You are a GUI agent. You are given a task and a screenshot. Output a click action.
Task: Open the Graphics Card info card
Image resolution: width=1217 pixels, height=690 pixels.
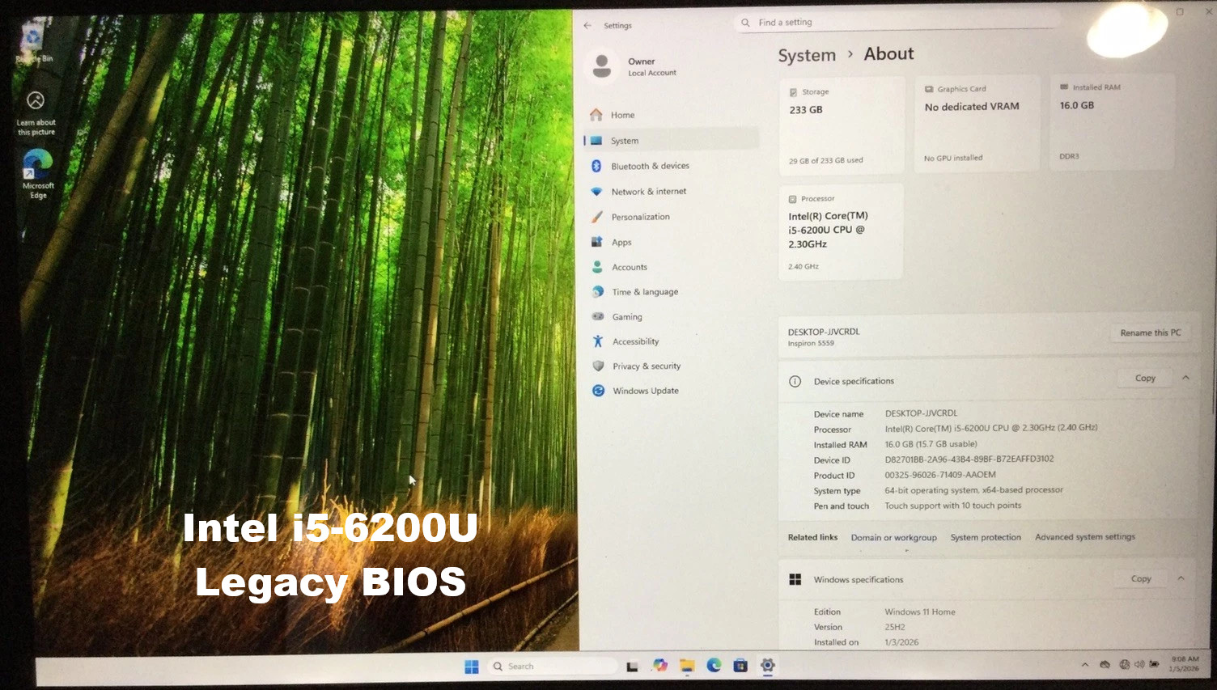pyautogui.click(x=977, y=124)
